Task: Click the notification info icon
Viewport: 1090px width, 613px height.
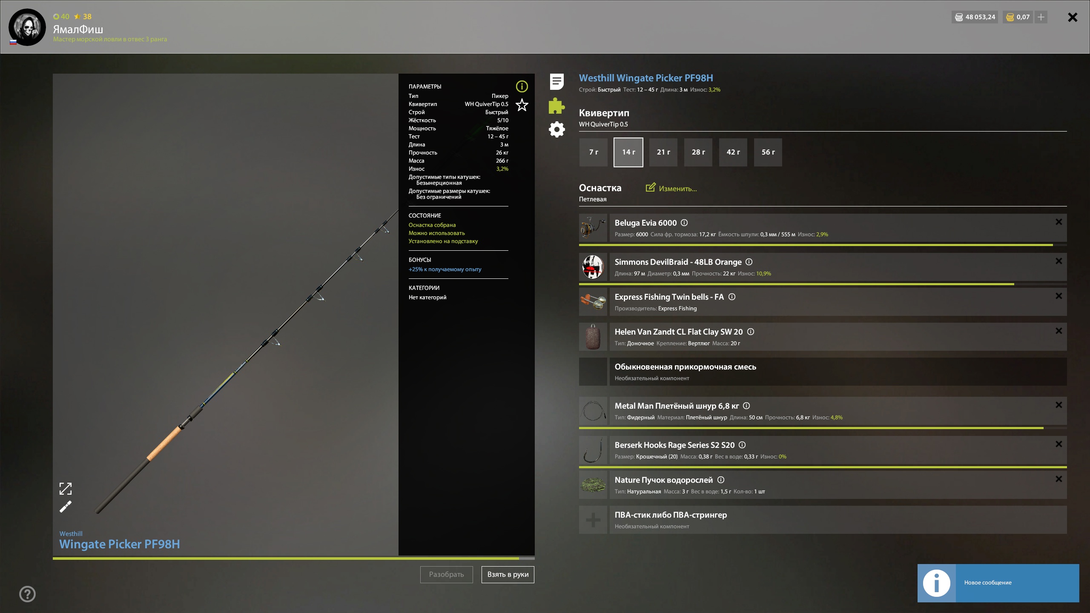Action: pyautogui.click(x=937, y=583)
